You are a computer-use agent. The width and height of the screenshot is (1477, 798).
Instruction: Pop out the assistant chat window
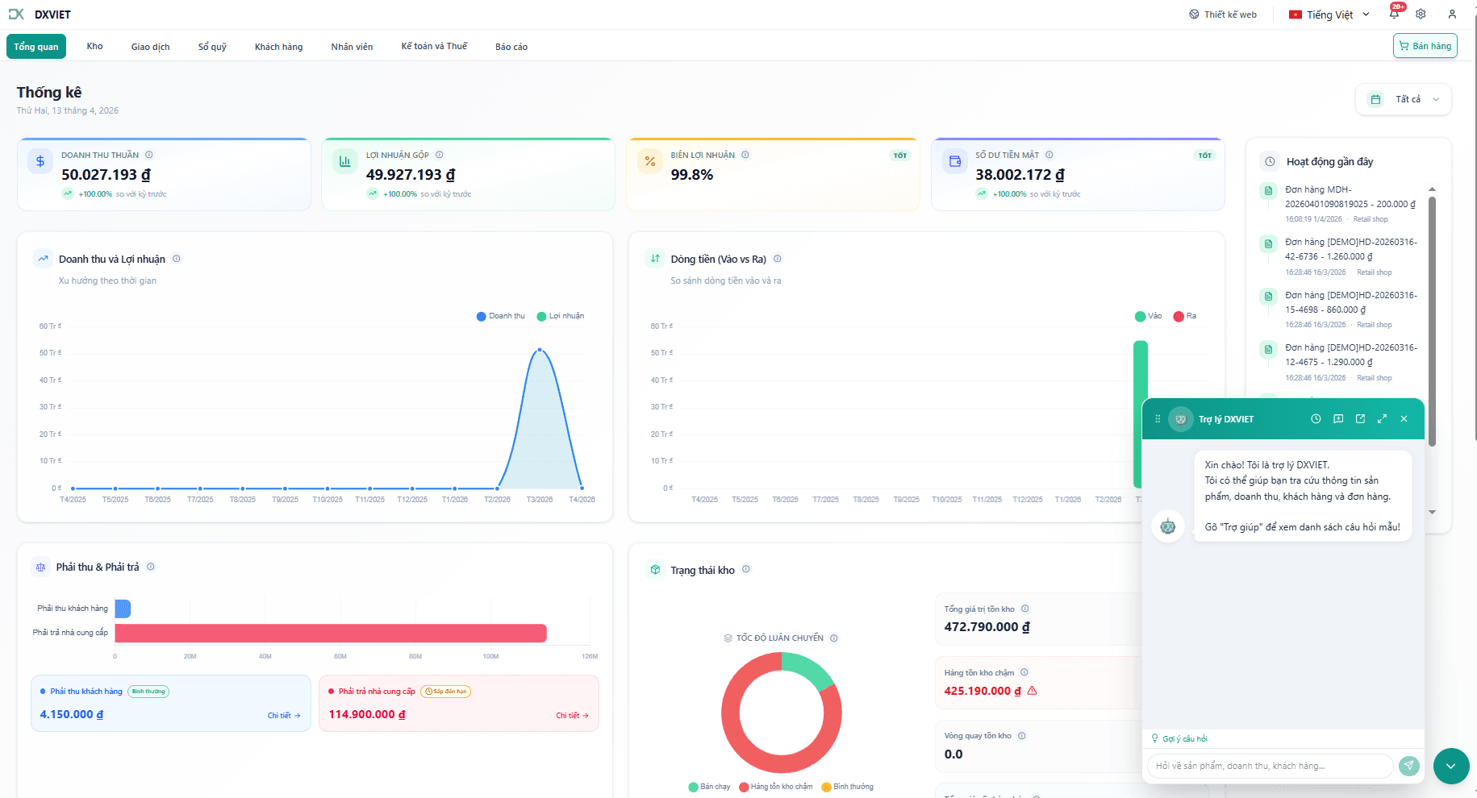1360,419
